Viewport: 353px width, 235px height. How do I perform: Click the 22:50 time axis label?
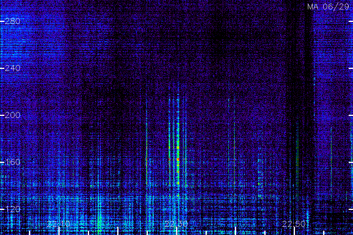click(x=294, y=224)
